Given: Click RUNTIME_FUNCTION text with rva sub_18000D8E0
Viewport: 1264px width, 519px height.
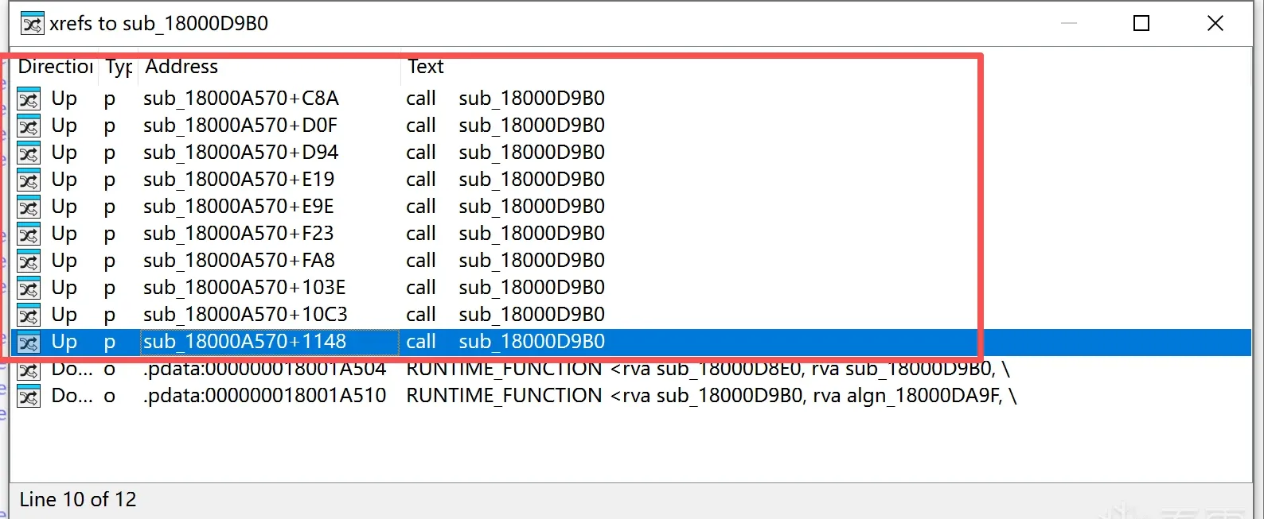Looking at the screenshot, I should tap(708, 370).
